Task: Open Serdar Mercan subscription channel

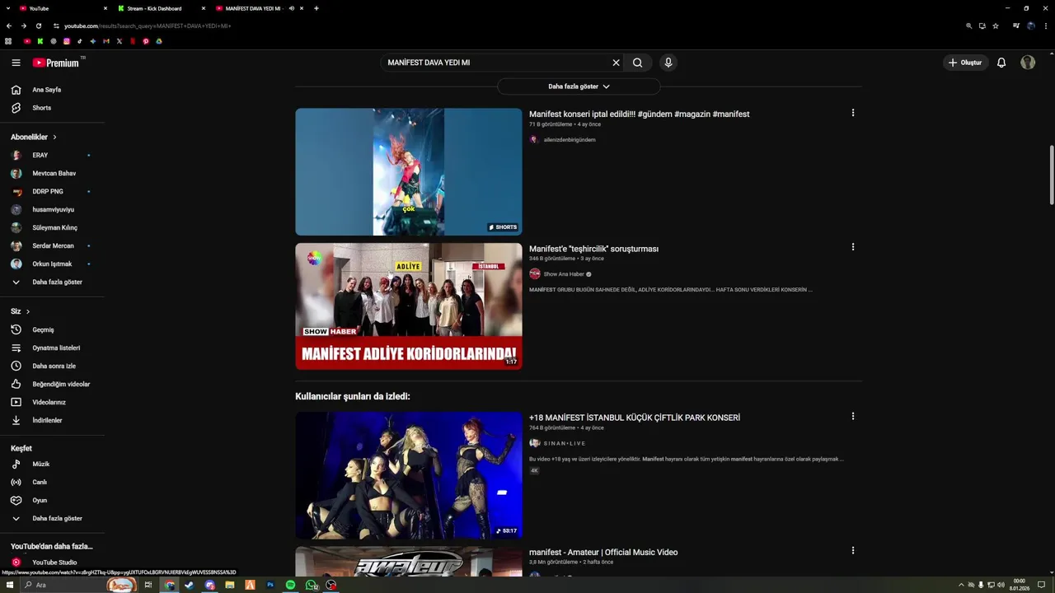Action: (x=52, y=245)
